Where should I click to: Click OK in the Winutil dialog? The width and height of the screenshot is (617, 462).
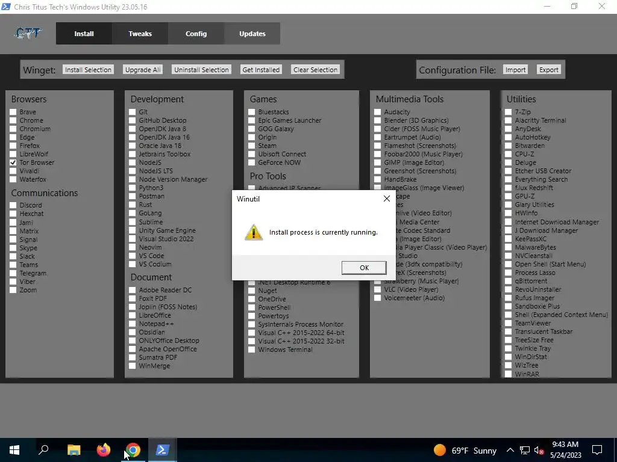coord(364,268)
